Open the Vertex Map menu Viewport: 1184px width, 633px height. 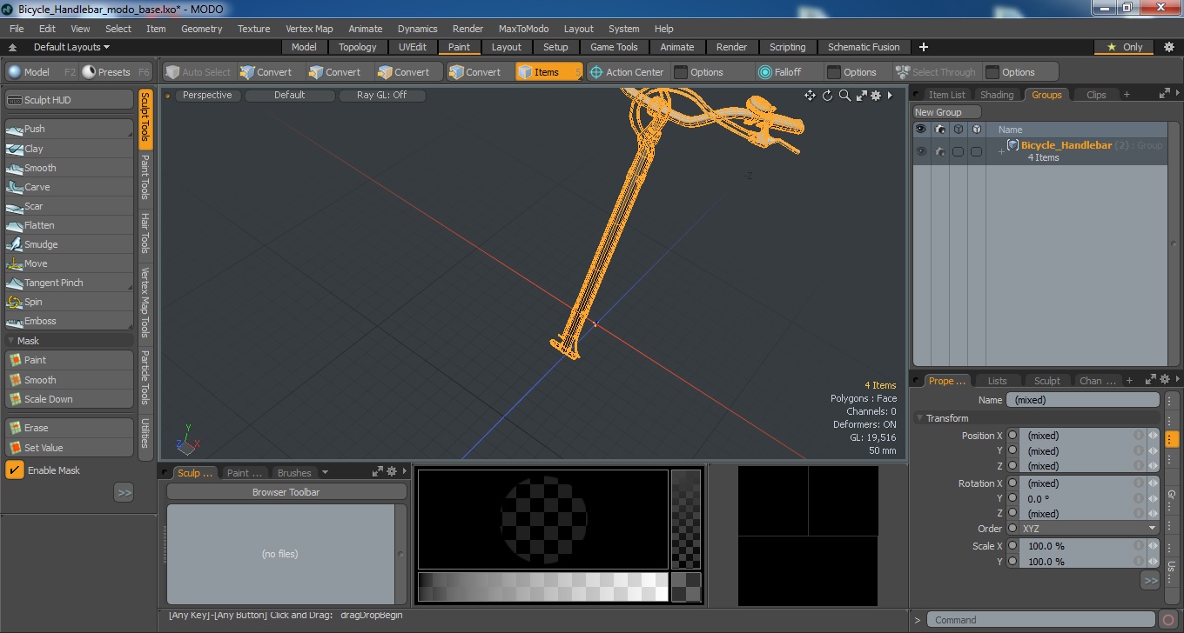(309, 29)
